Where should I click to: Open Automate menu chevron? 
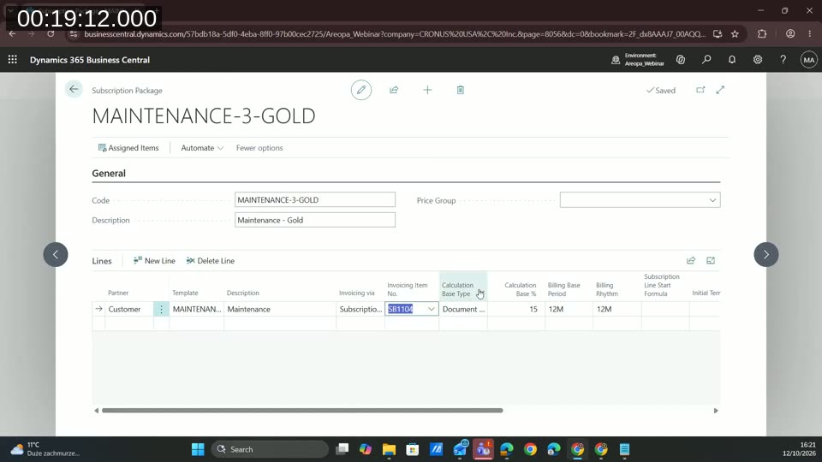pyautogui.click(x=220, y=148)
